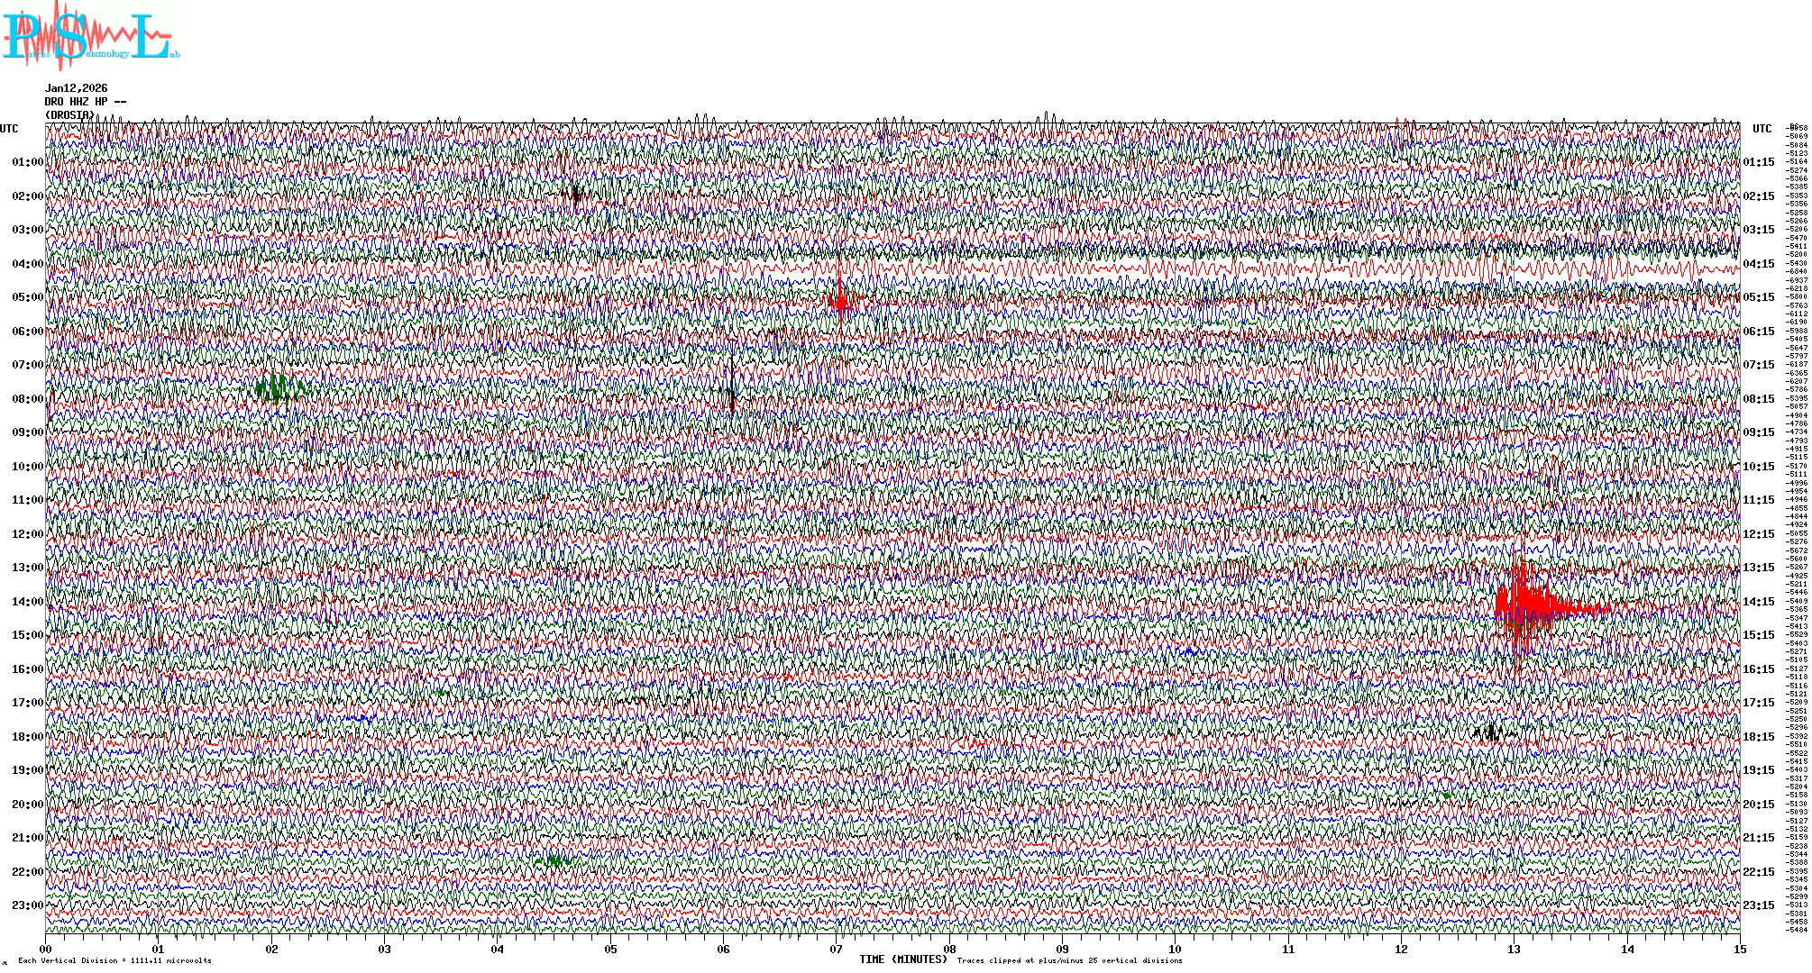Screen dimensions: 1812x973
Task: Click the DRO HHZ HP station label
Action: [85, 102]
